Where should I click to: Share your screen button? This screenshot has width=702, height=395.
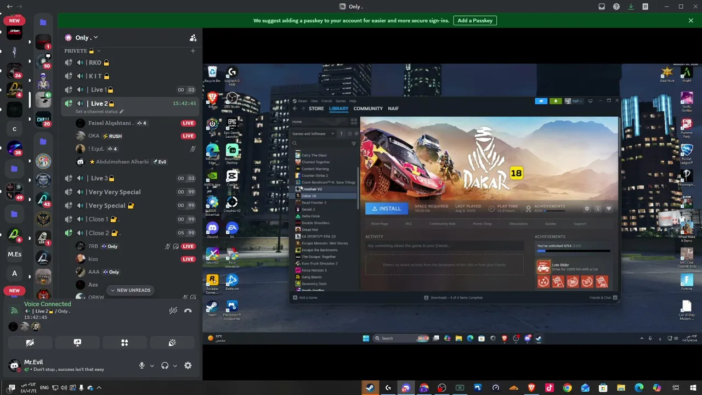pyautogui.click(x=77, y=342)
